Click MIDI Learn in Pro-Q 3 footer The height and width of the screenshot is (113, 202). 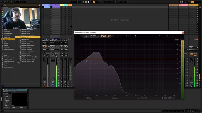coord(89,98)
